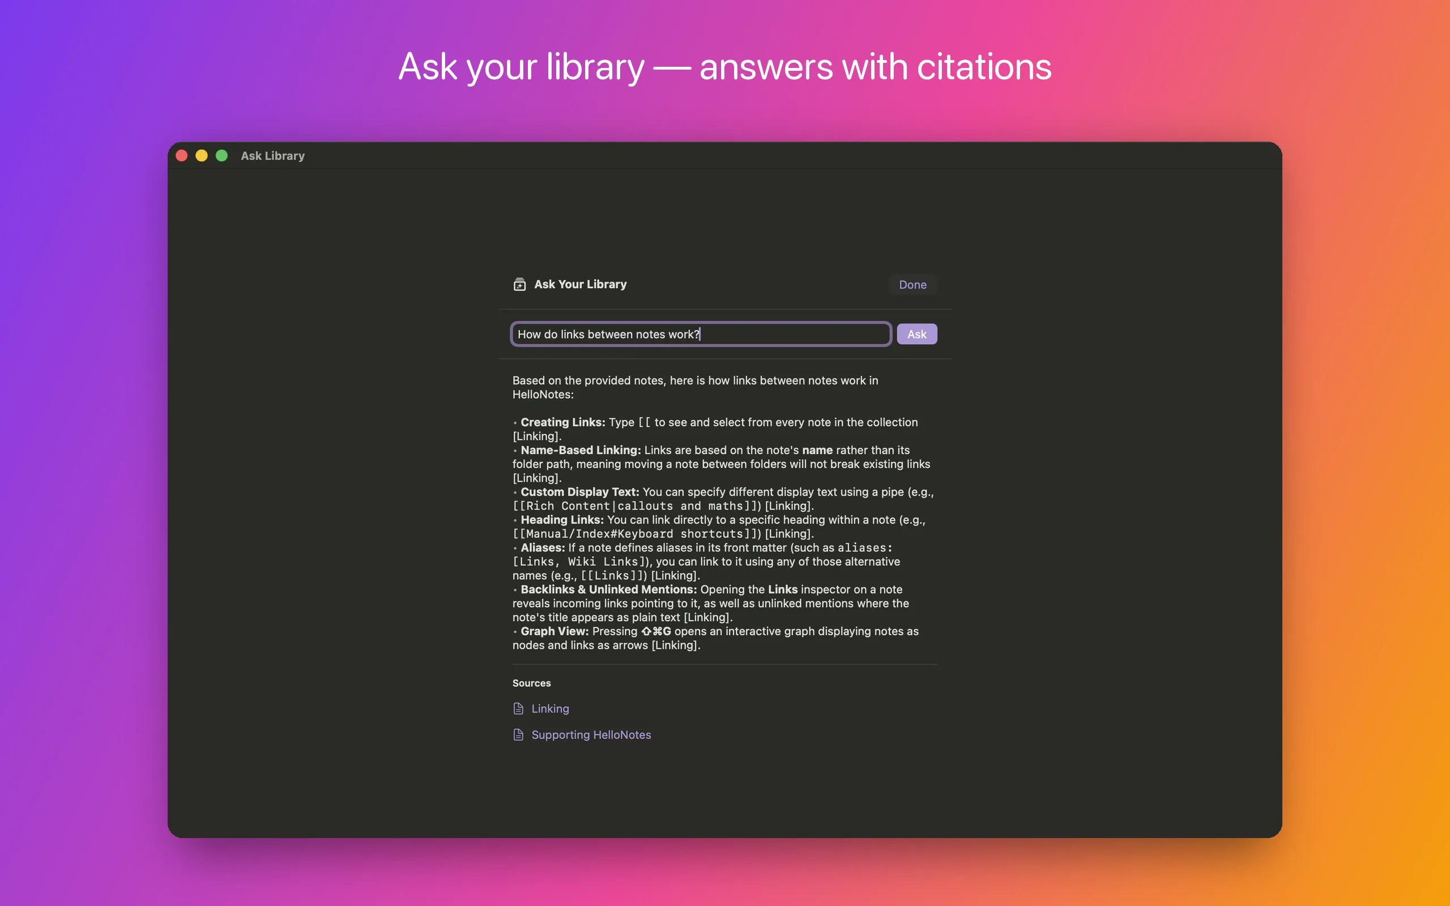
Task: Open the Supporting HelloNotes source
Action: click(591, 735)
